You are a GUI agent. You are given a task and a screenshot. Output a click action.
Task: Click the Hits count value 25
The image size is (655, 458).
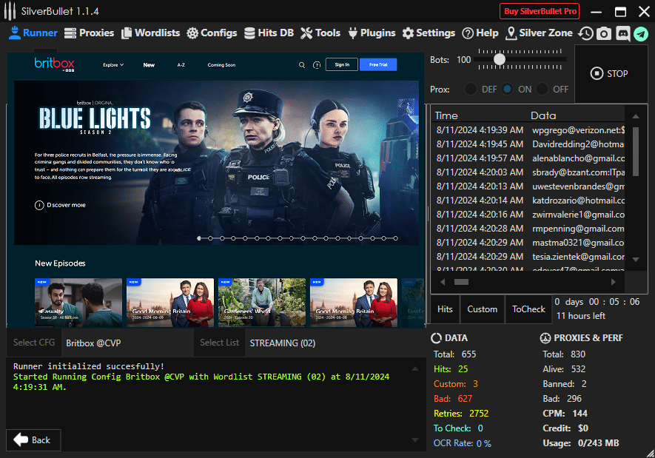[x=463, y=369]
